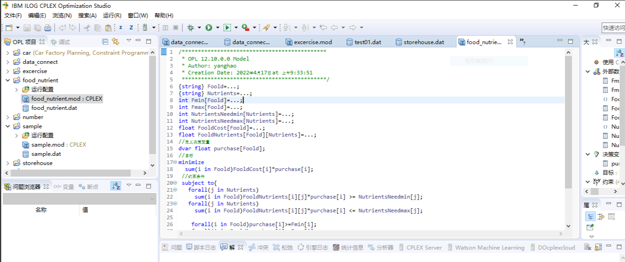Click the New file toolbar icon
625x262 pixels.
coord(9,28)
